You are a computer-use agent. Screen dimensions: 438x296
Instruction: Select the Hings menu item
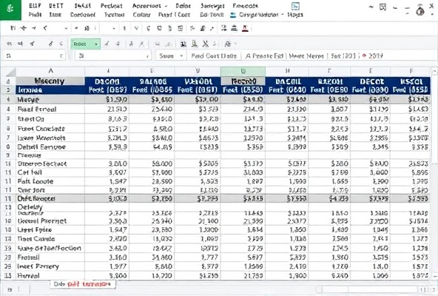[x=295, y=15]
